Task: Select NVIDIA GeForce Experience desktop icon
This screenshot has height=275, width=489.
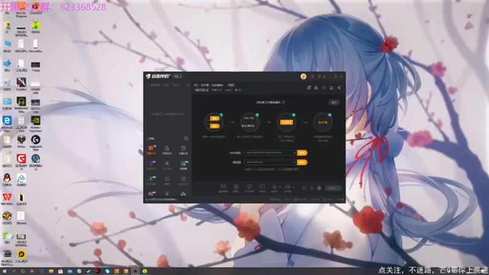Action: point(35,123)
